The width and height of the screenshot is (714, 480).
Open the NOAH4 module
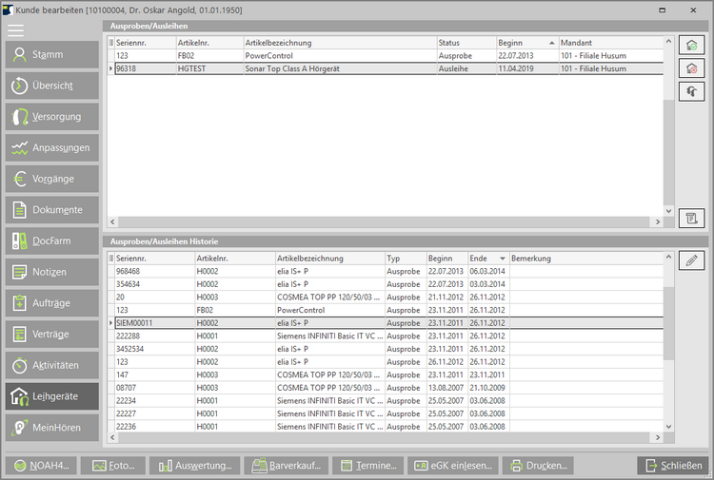(40, 466)
